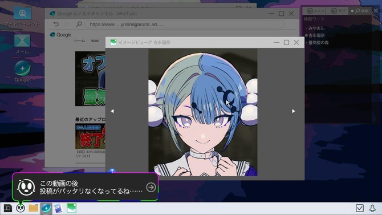
Task: Show the next image in the image viewer
Action: point(293,111)
